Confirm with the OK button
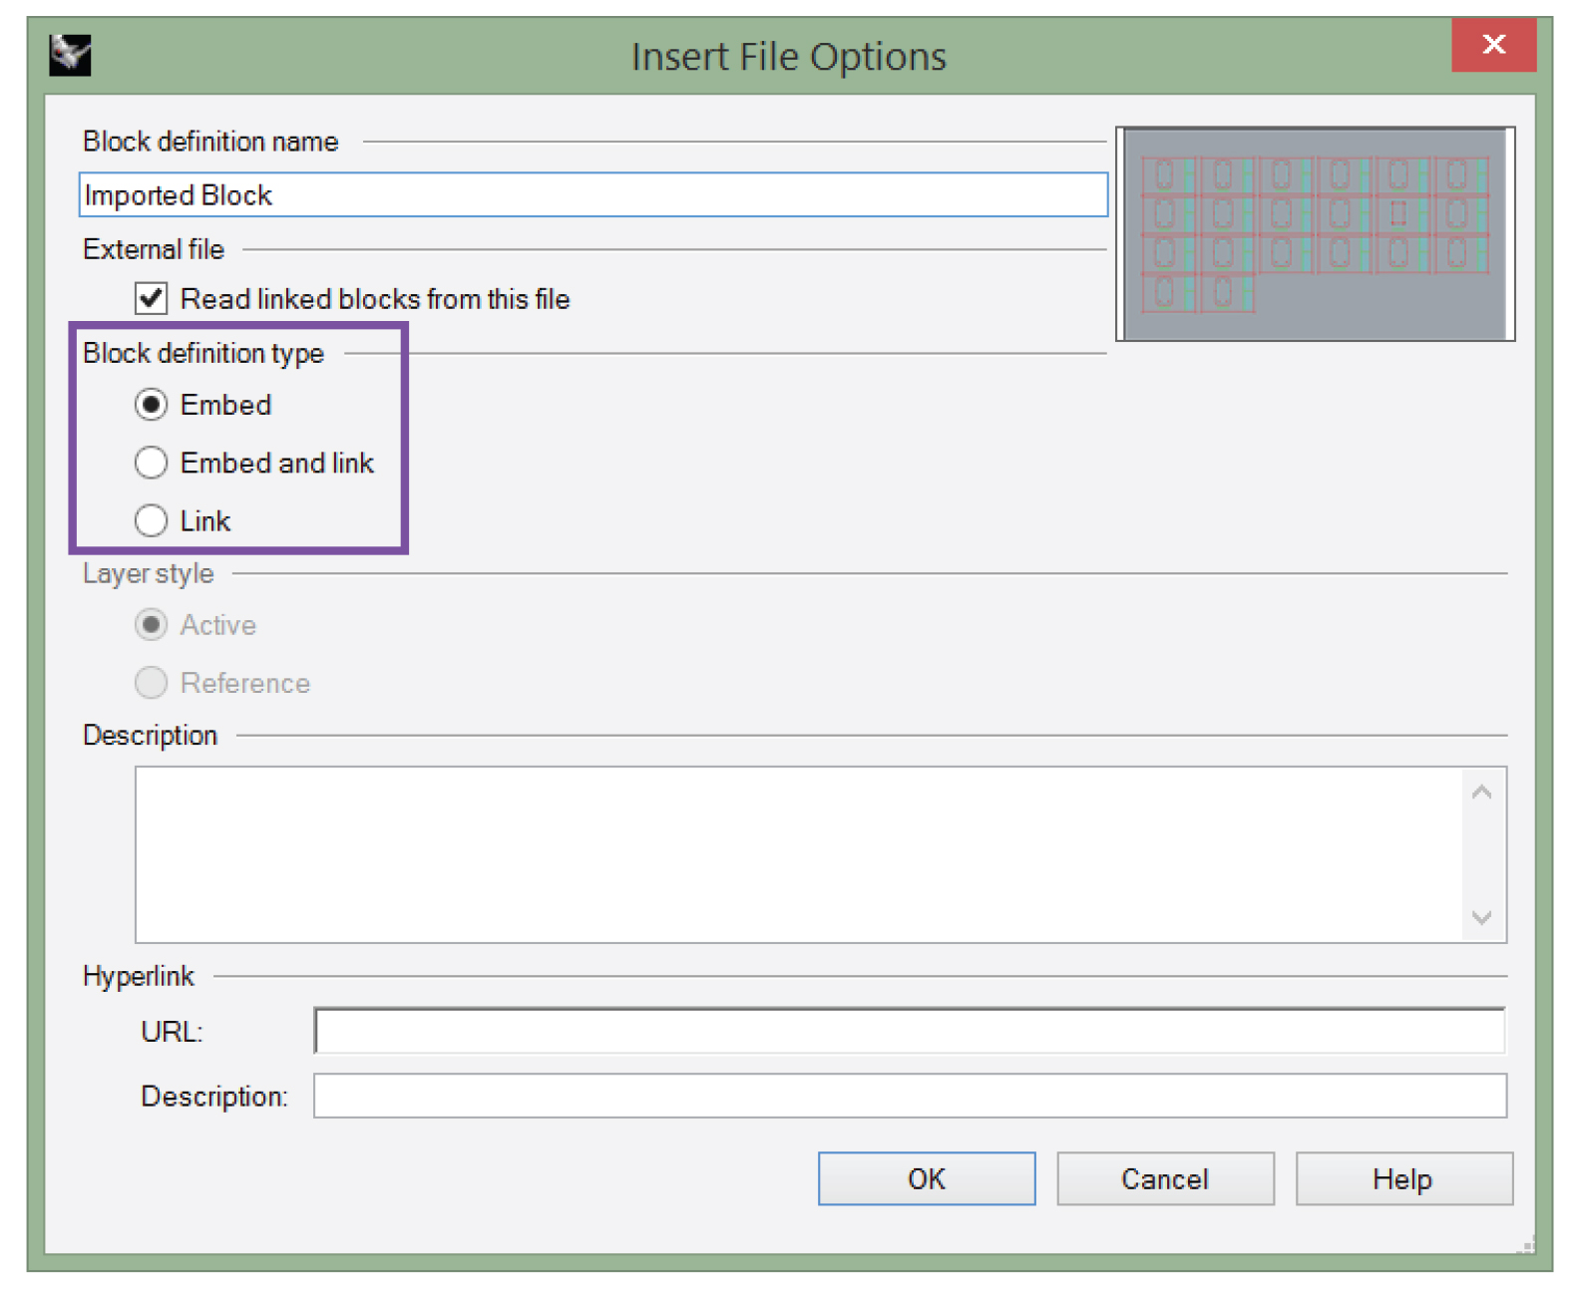Viewport: 1579px width, 1289px height. coord(926,1179)
